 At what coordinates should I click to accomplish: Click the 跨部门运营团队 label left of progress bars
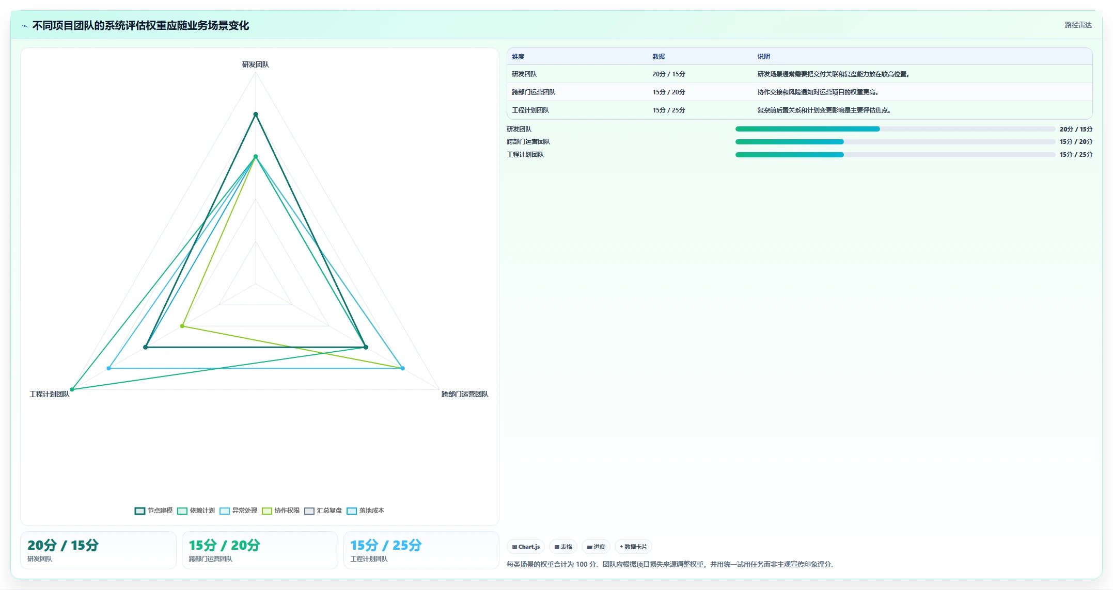pyautogui.click(x=528, y=142)
